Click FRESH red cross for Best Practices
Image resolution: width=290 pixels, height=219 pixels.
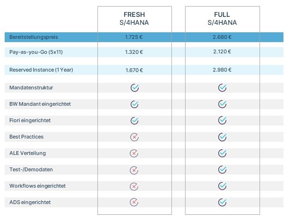pyautogui.click(x=134, y=137)
